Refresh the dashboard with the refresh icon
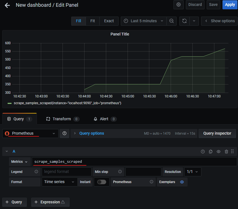This screenshot has height=209, width=238. [x=184, y=21]
